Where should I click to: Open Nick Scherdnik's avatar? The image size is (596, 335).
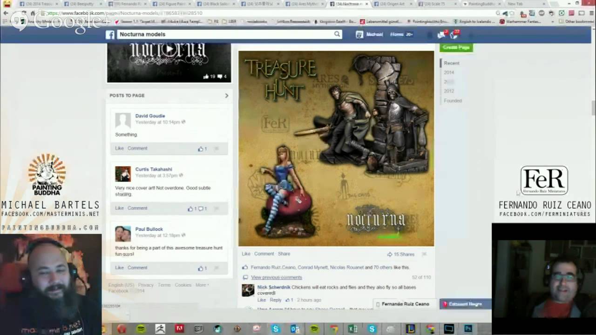pyautogui.click(x=248, y=290)
